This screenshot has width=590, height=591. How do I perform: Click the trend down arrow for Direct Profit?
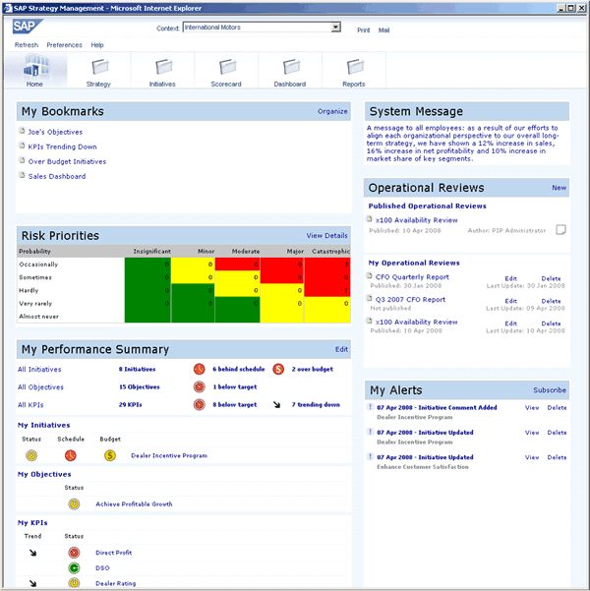(32, 553)
